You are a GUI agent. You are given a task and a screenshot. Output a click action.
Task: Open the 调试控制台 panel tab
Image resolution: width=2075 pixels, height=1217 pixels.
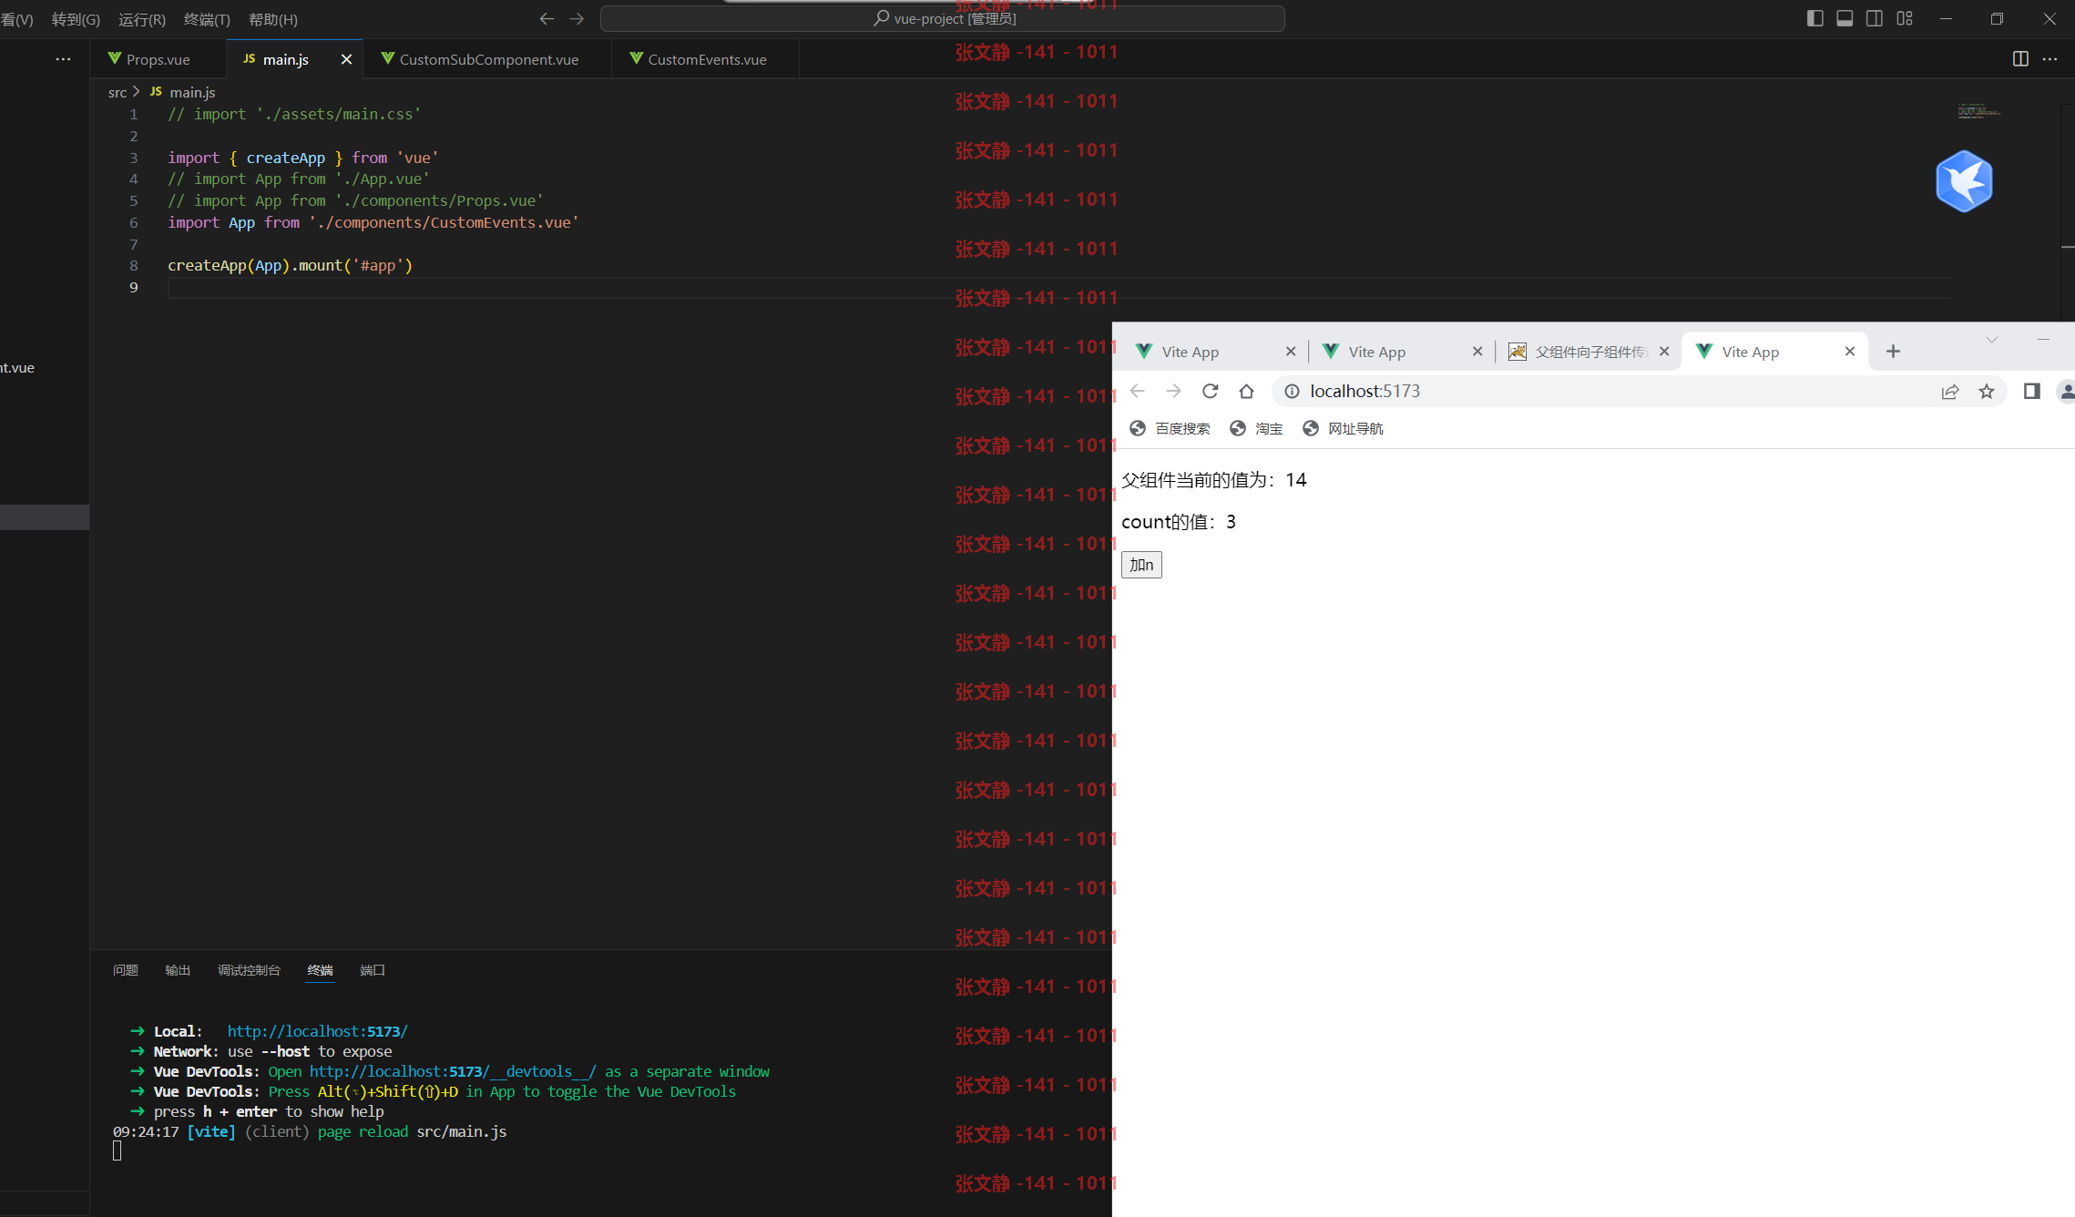point(249,970)
